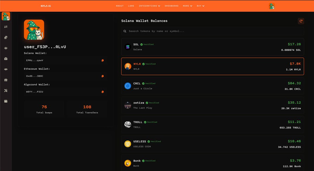Open the briefcase icon in sidebar
The image size is (314, 171).
(6, 59)
